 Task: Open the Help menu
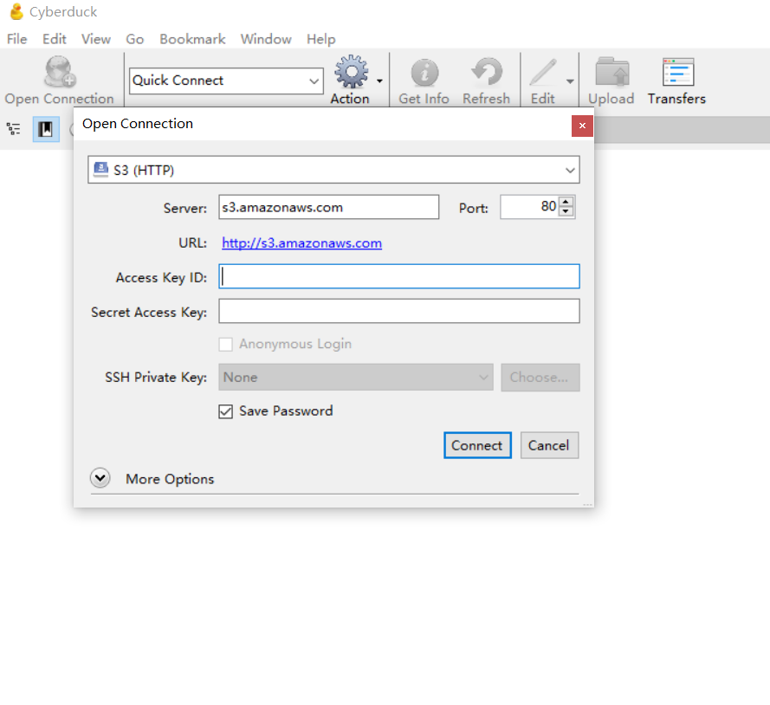coord(320,39)
